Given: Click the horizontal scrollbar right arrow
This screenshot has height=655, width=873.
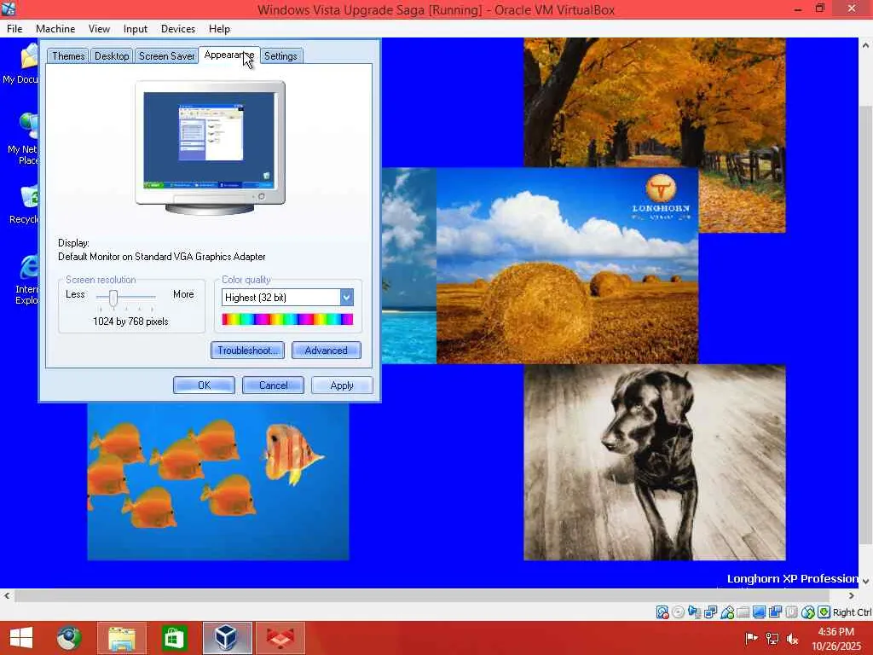Looking at the screenshot, I should [x=852, y=595].
